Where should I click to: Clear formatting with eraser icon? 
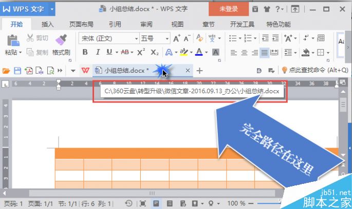(x=199, y=38)
